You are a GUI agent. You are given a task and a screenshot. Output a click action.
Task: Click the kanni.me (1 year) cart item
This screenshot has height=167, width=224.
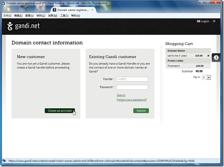coord(177,56)
